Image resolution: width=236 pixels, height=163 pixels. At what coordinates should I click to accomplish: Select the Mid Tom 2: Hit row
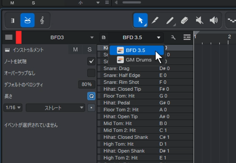pyautogui.click(x=145, y=130)
